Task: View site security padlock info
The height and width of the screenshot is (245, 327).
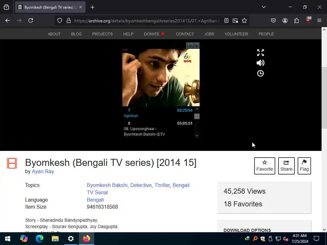Action: point(69,21)
